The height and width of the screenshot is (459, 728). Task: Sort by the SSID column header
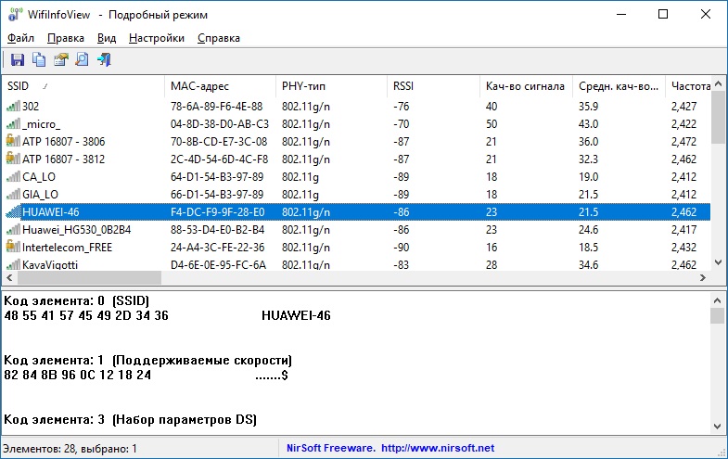83,86
